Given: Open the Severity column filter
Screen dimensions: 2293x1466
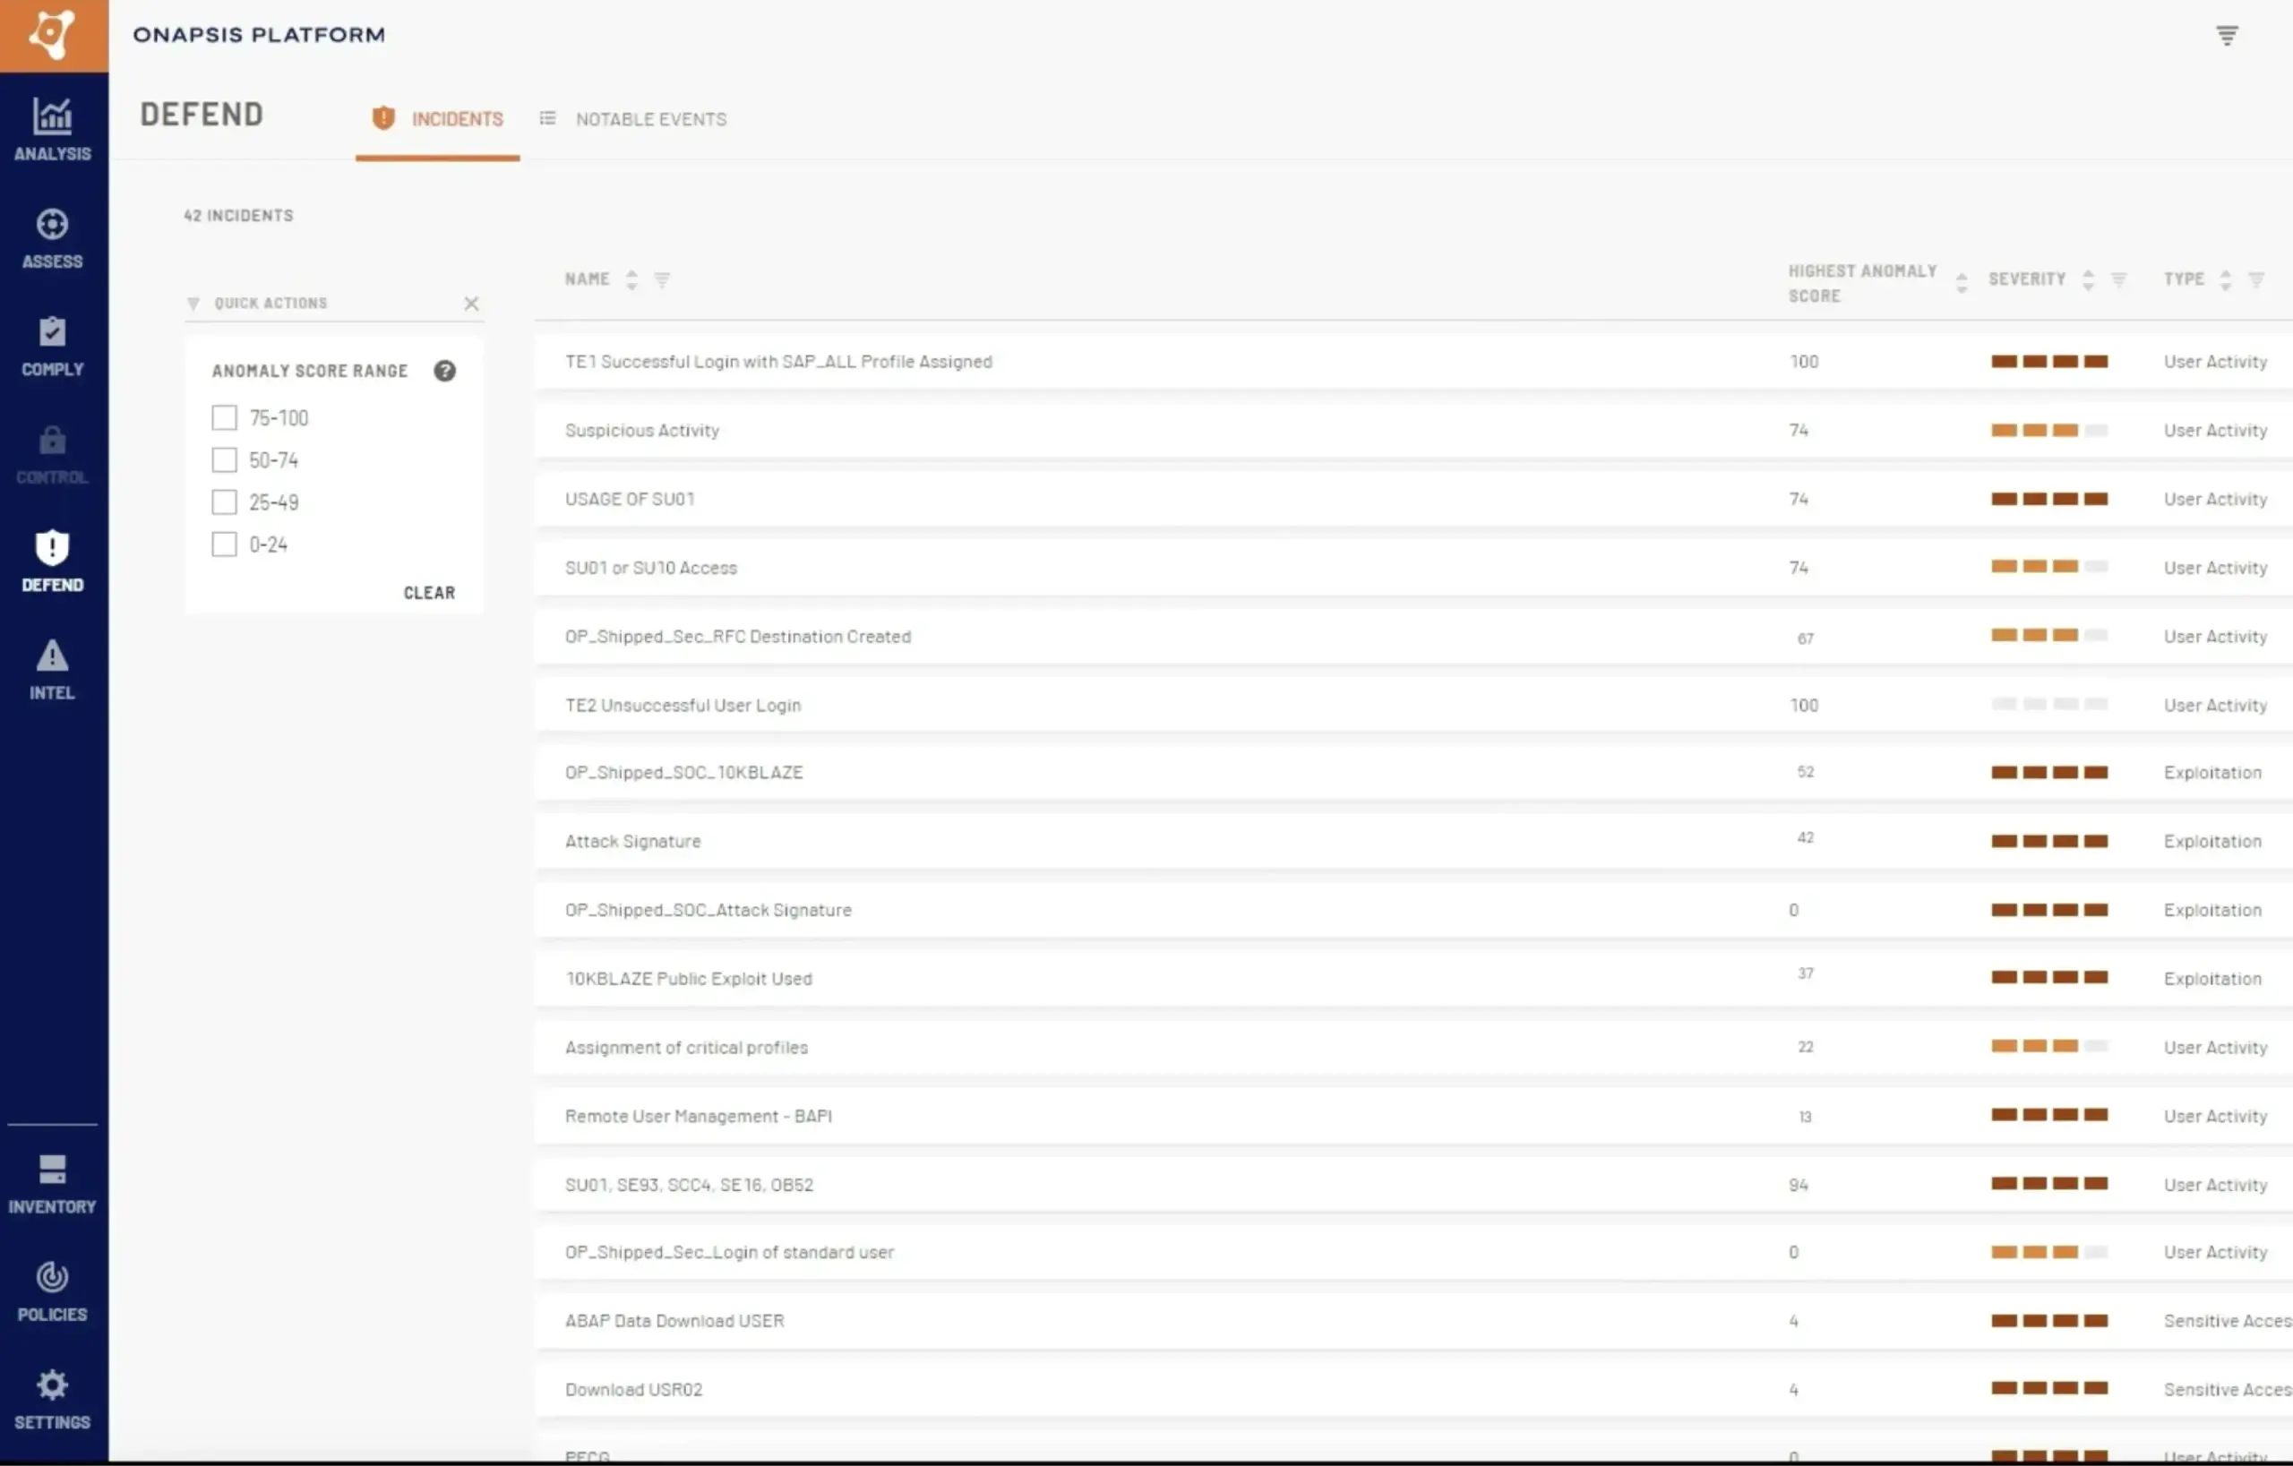Looking at the screenshot, I should click(2118, 279).
